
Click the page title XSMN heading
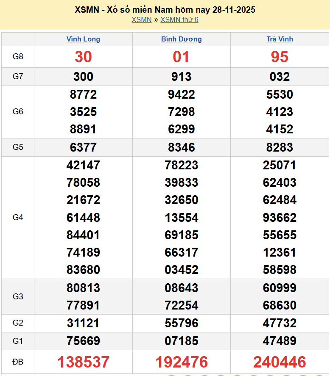pos(165,9)
